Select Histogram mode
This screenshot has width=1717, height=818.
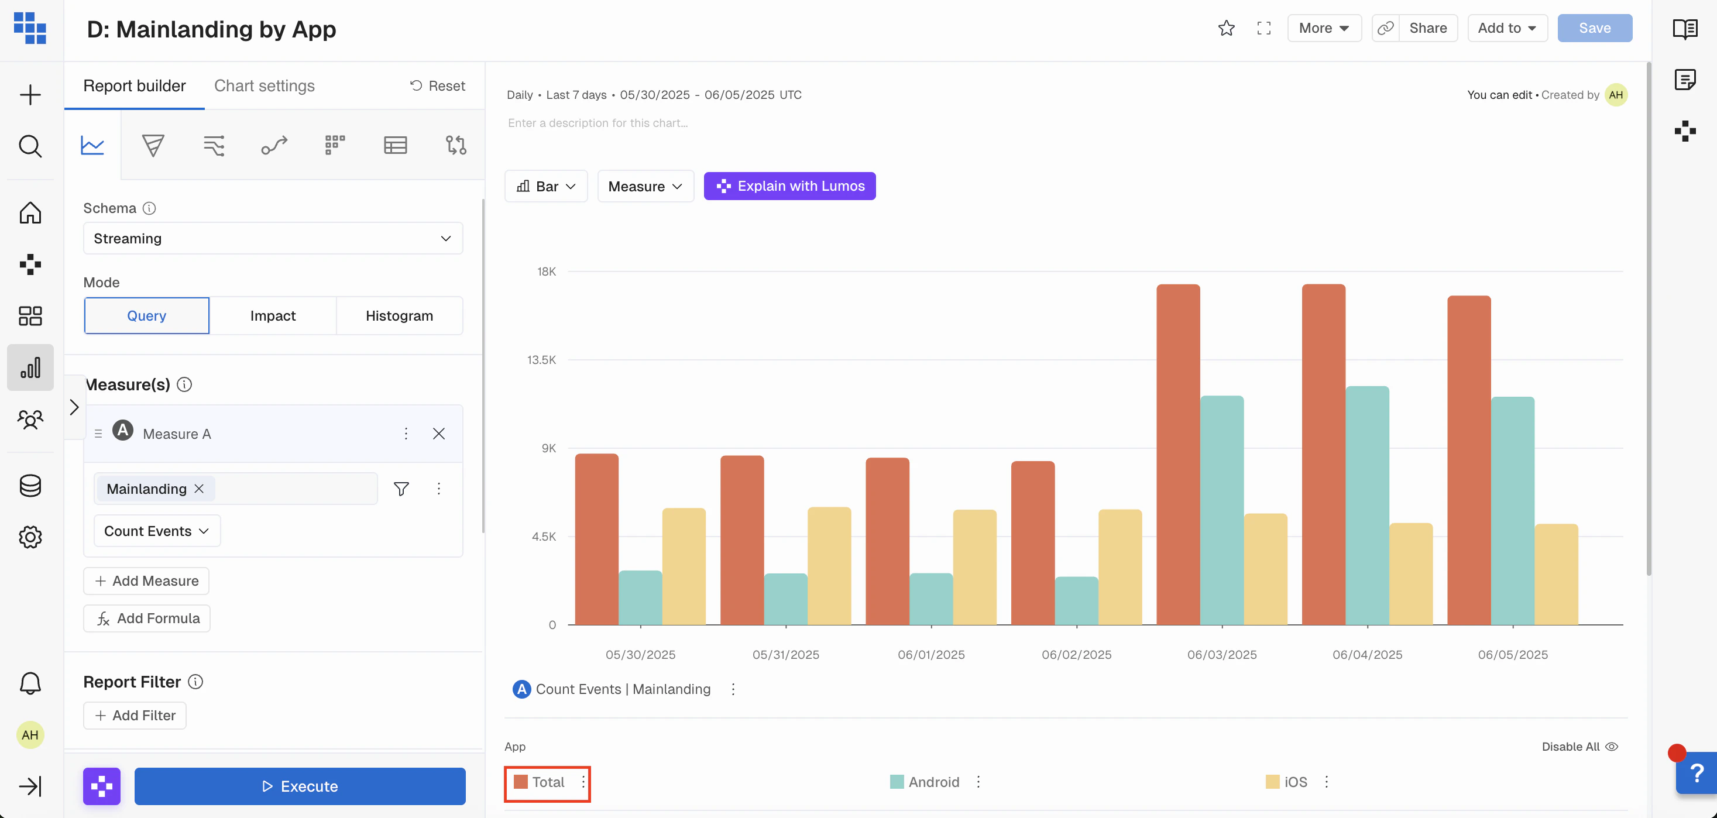tap(399, 315)
